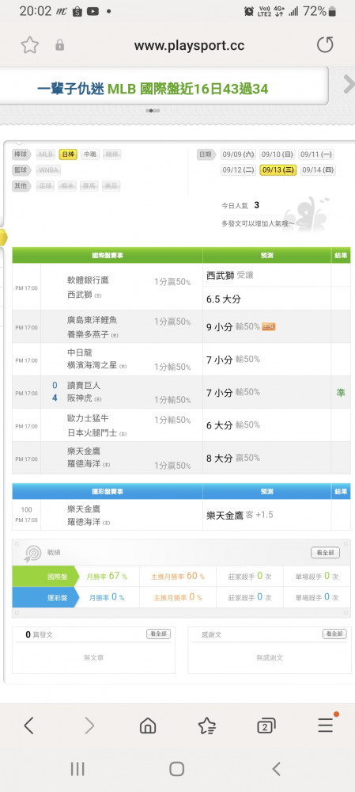The width and height of the screenshot is (355, 792).
Task: Select the MLB league tab
Action: [x=47, y=154]
